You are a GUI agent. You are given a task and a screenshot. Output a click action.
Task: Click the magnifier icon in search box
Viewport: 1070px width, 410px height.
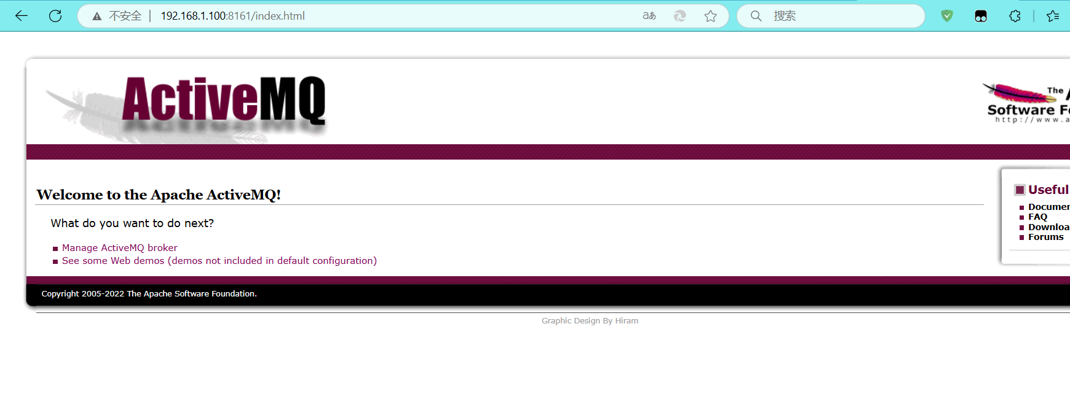(756, 16)
